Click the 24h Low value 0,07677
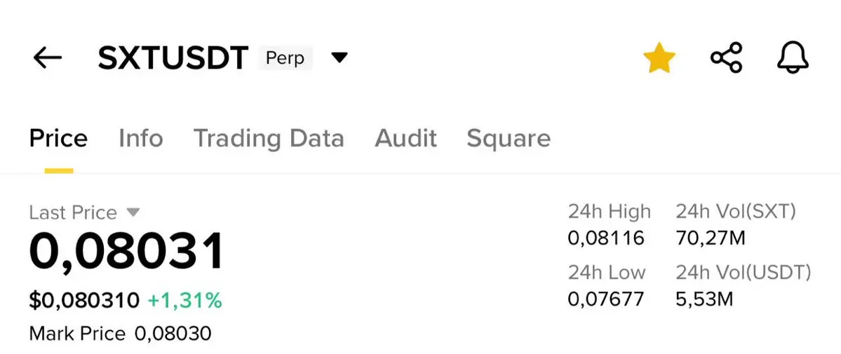The height and width of the screenshot is (354, 841). (606, 299)
